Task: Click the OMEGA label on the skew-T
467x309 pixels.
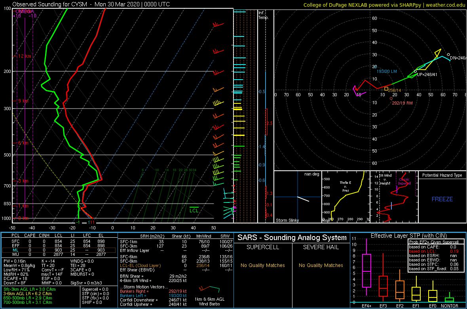Action: coord(25,11)
